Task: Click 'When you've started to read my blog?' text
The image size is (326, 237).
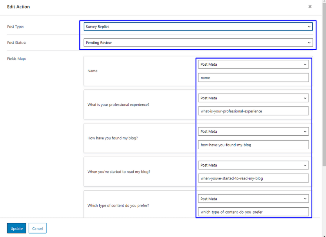Action: click(119, 172)
